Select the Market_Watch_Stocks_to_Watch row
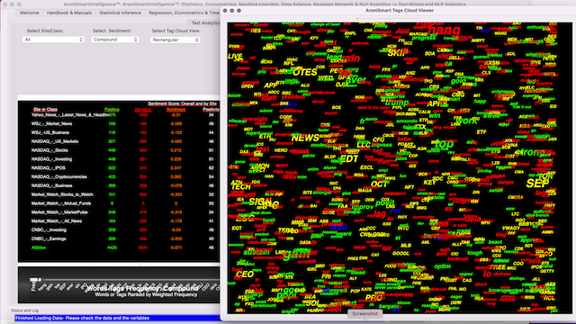The height and width of the screenshot is (324, 576). pos(119,194)
